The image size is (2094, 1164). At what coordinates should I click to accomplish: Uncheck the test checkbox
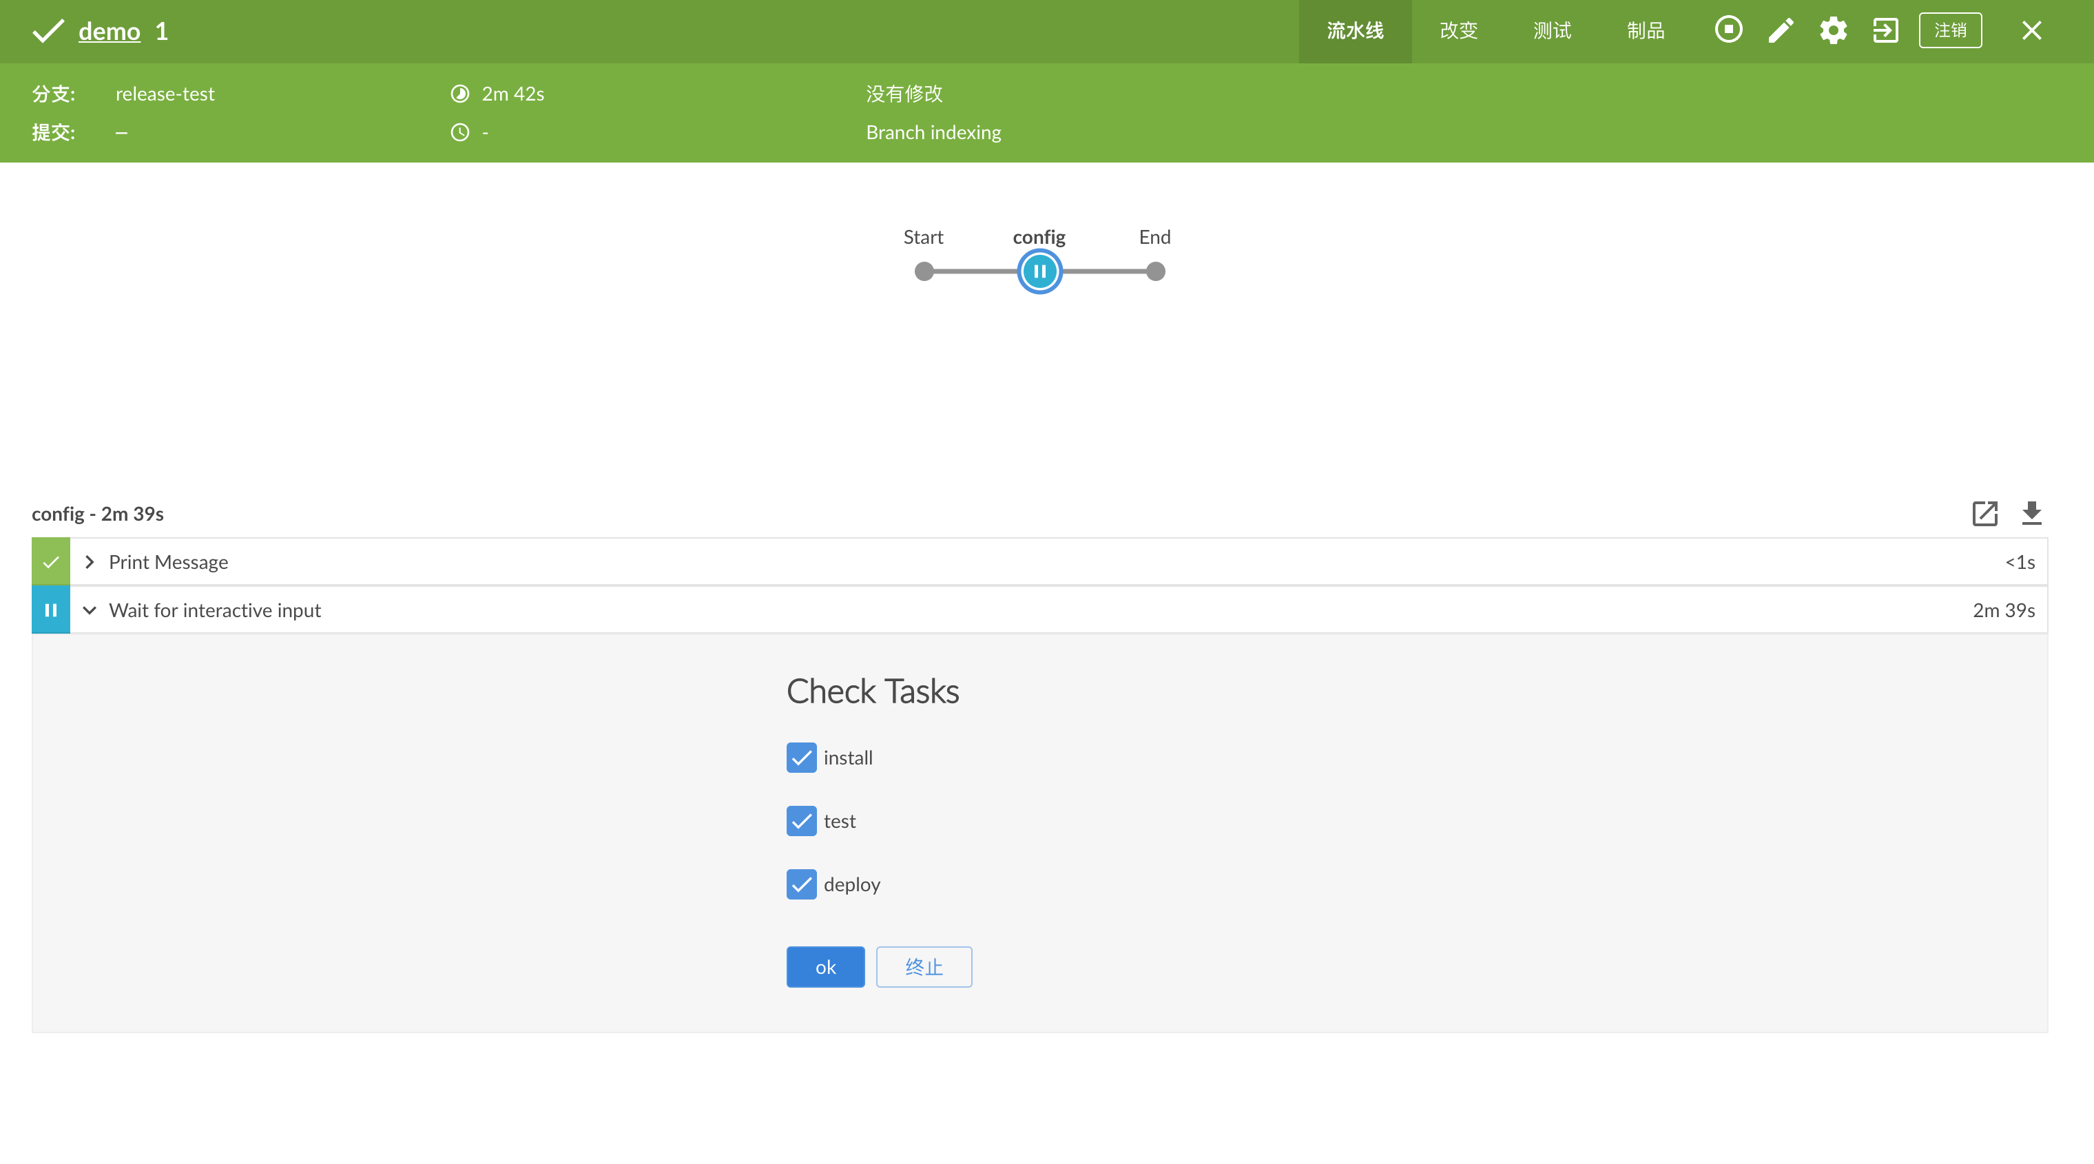tap(800, 821)
